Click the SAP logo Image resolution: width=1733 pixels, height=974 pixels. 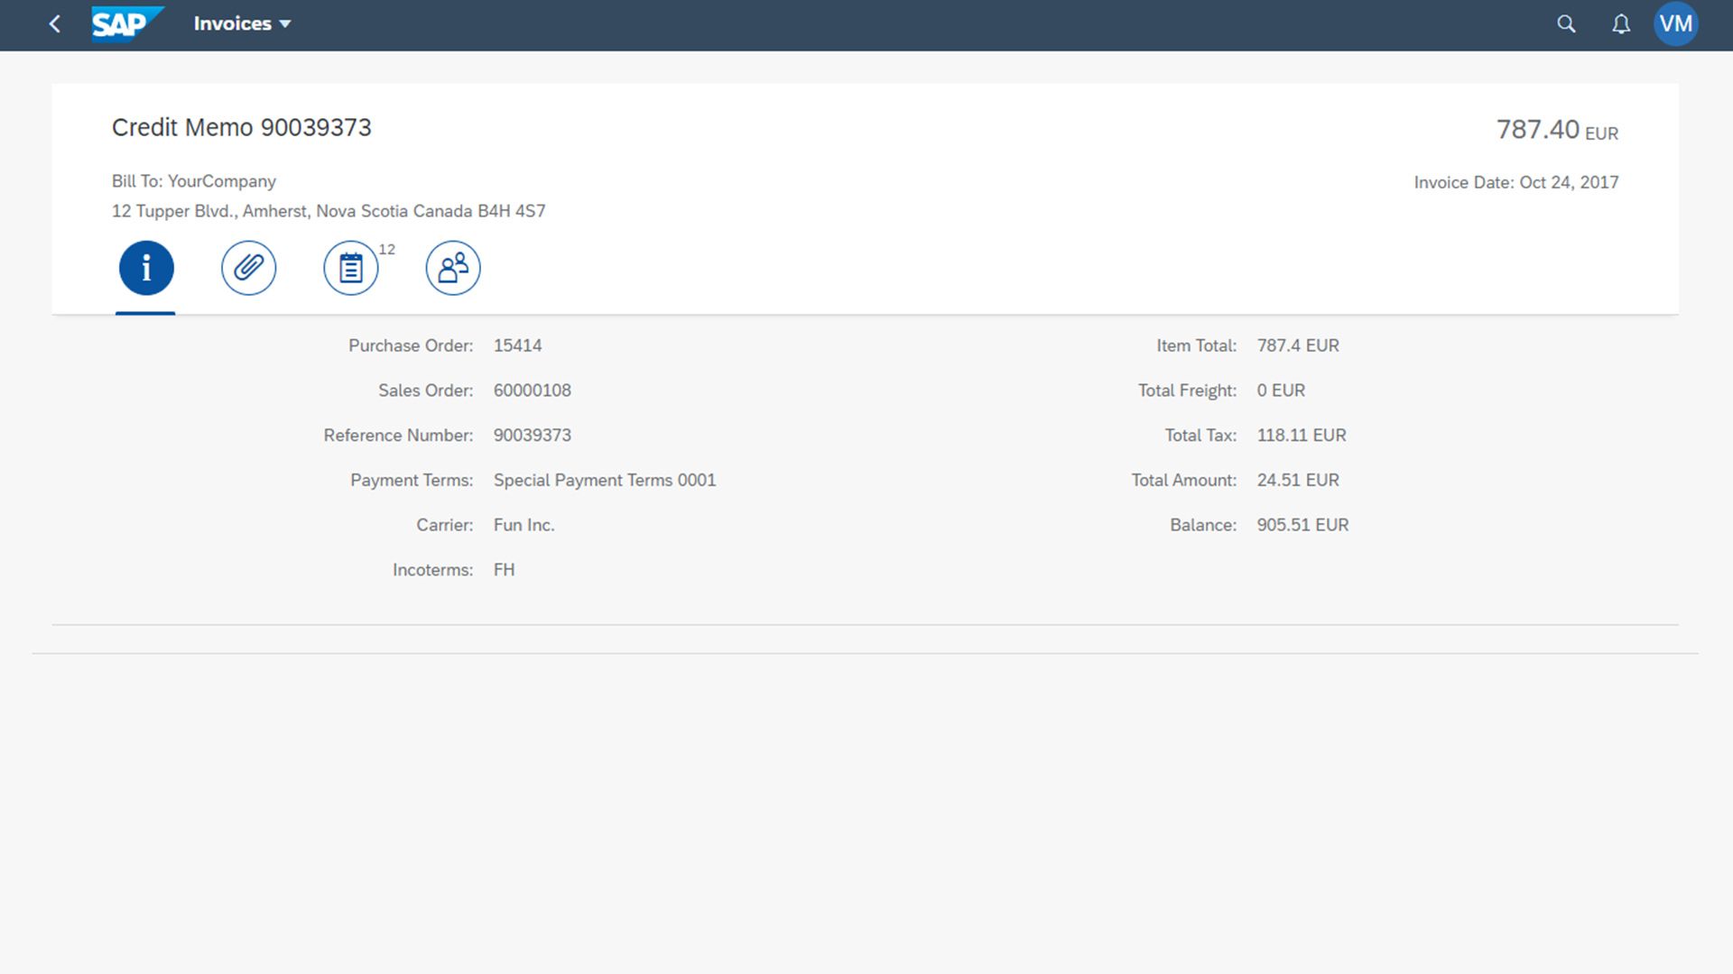126,24
